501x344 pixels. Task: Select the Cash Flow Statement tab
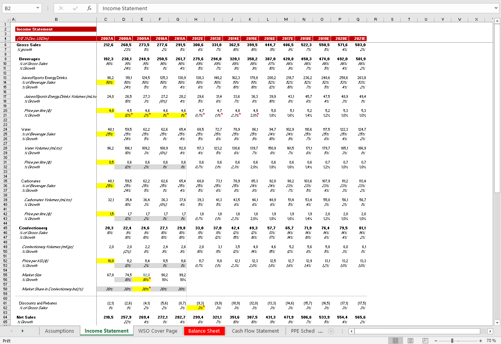click(x=255, y=331)
